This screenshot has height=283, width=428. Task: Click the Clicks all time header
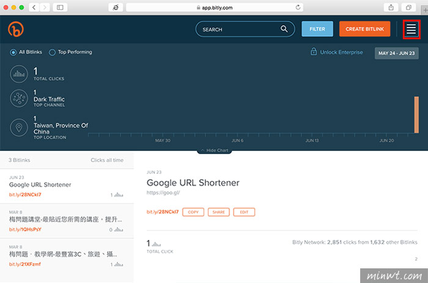coord(107,160)
